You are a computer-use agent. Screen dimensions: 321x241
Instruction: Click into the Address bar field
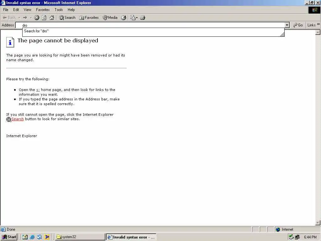tap(150, 25)
